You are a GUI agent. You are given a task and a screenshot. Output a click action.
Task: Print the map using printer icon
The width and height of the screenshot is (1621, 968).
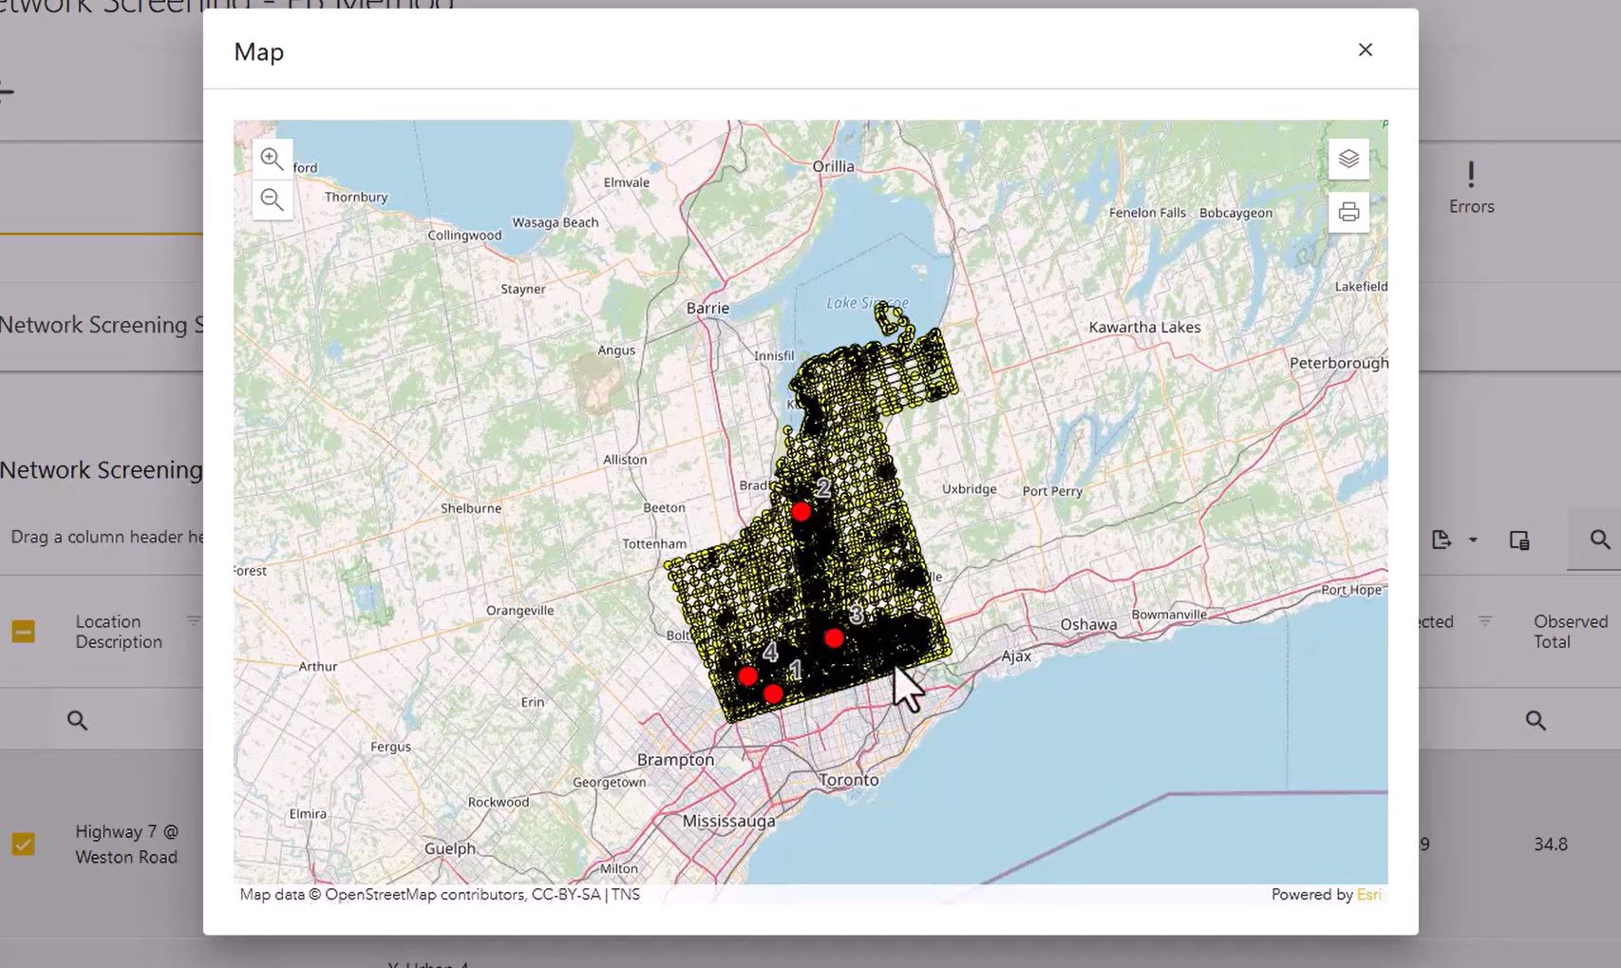coord(1348,212)
